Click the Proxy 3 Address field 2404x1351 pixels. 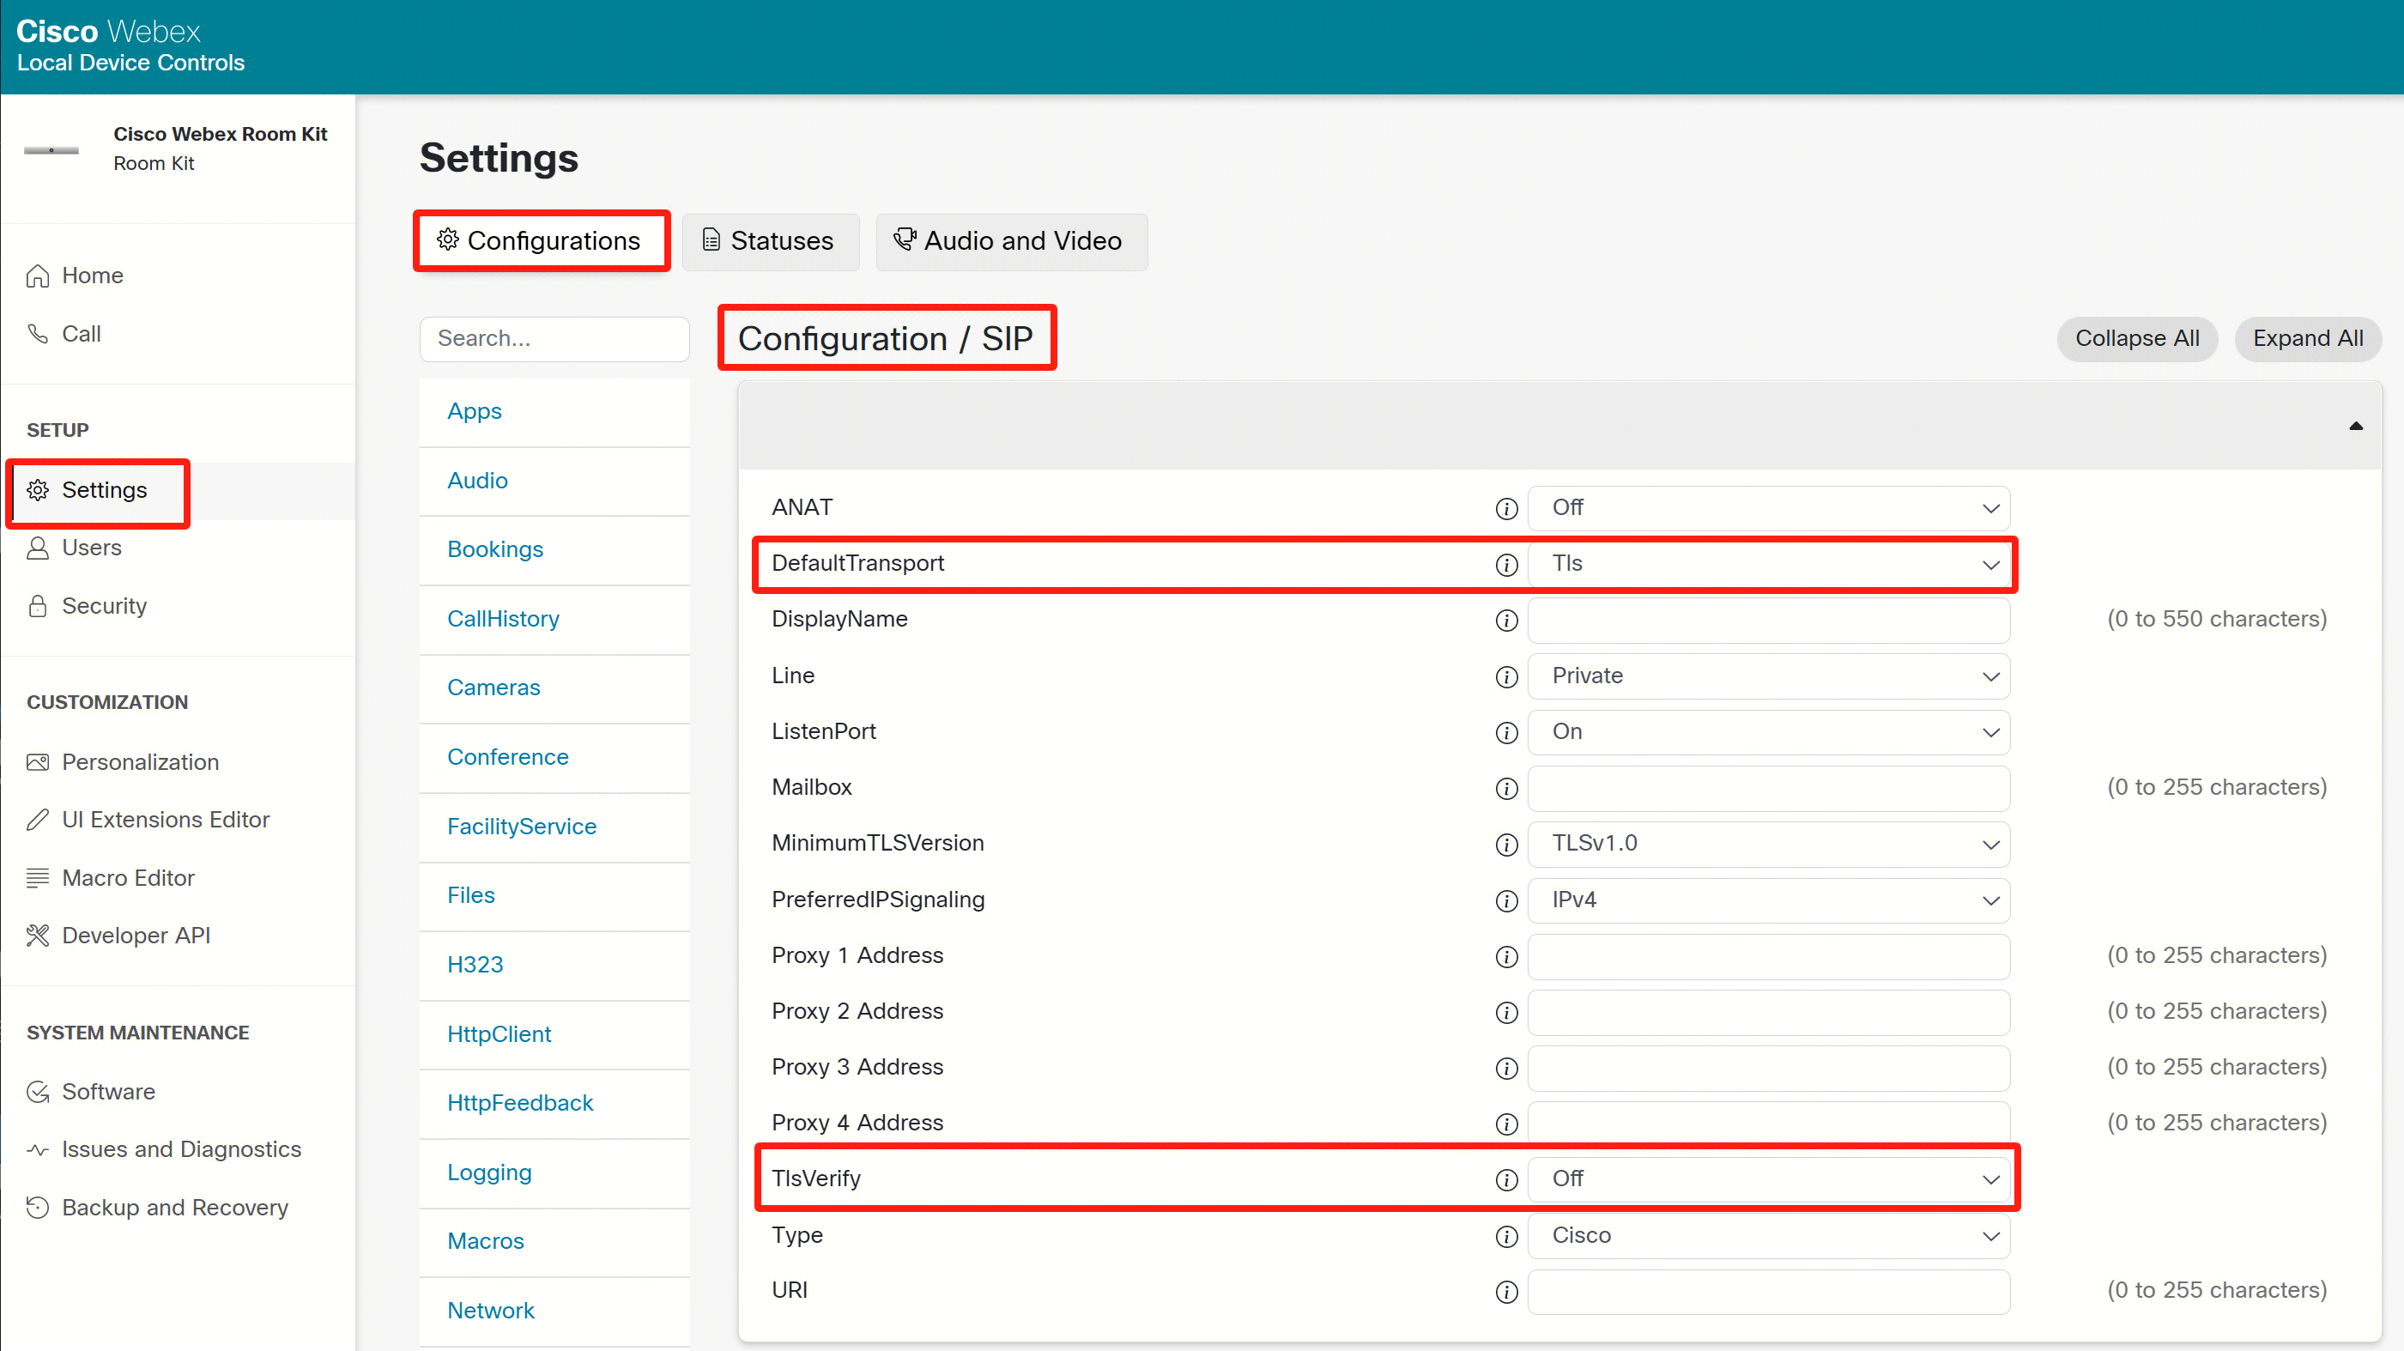(1769, 1068)
